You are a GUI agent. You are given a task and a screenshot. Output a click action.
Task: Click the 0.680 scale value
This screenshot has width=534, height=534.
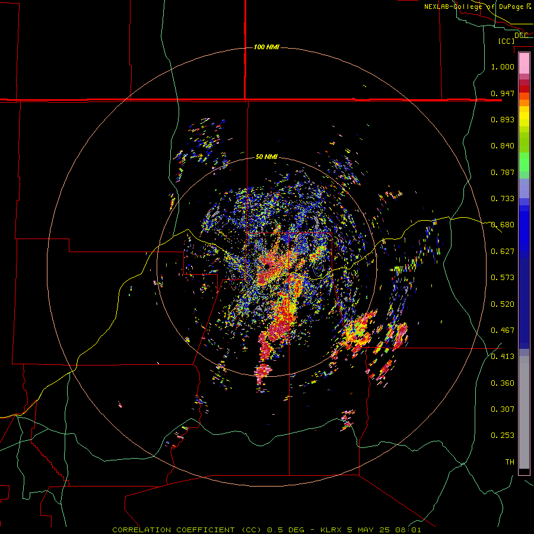[x=503, y=225]
